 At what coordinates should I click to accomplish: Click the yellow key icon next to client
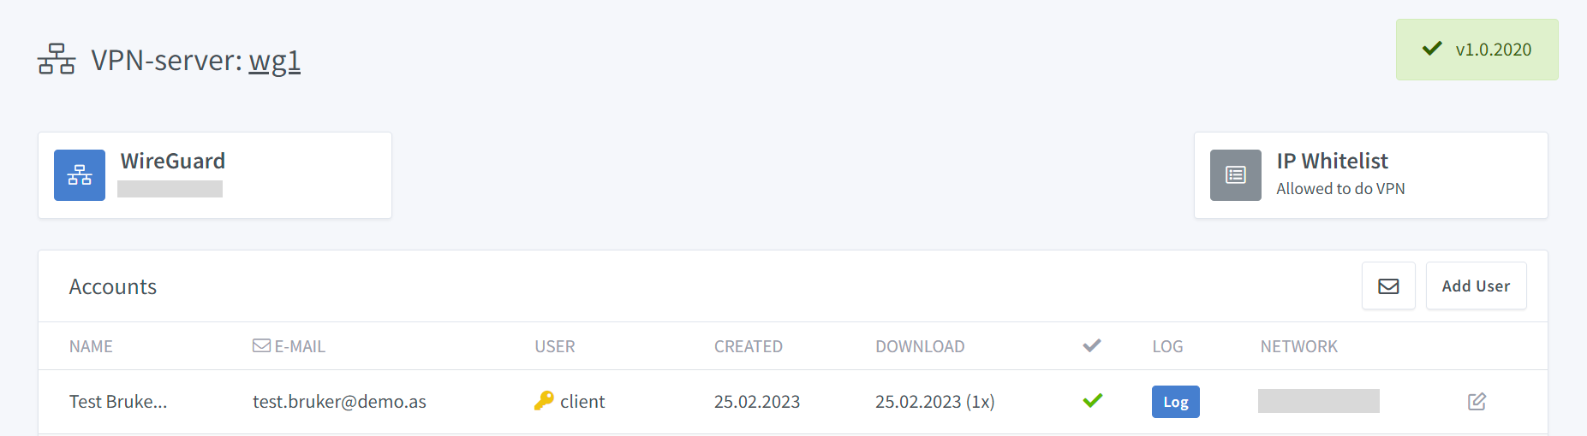(x=544, y=401)
